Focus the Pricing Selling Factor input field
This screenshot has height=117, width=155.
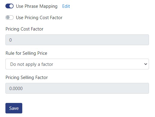pyautogui.click(x=77, y=88)
